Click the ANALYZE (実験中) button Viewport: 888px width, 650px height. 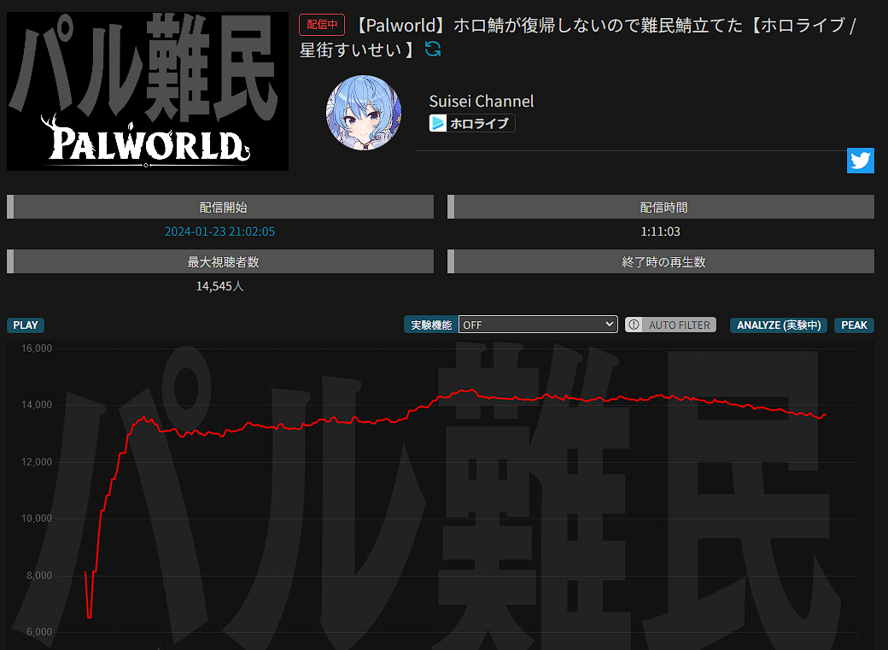pyautogui.click(x=779, y=325)
